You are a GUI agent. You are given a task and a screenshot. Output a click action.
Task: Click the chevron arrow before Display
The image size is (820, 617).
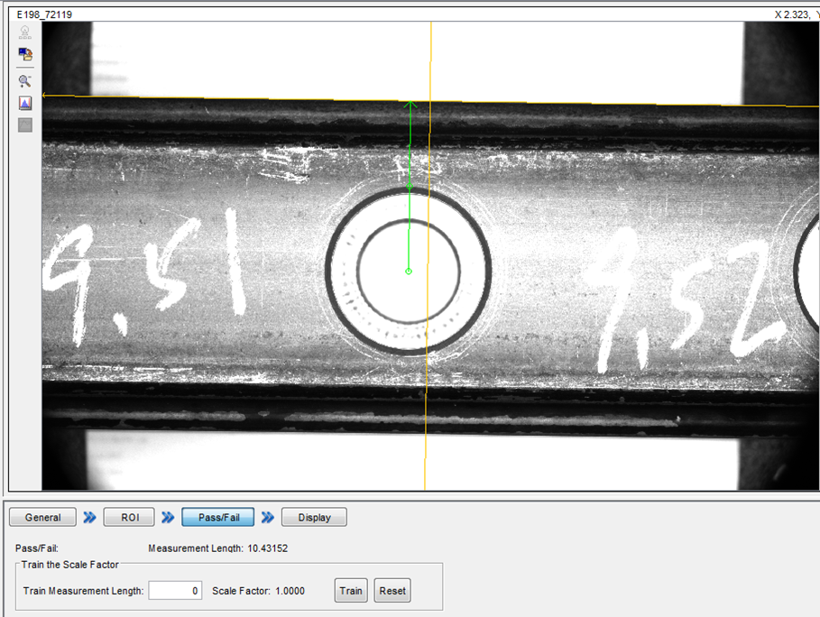267,518
